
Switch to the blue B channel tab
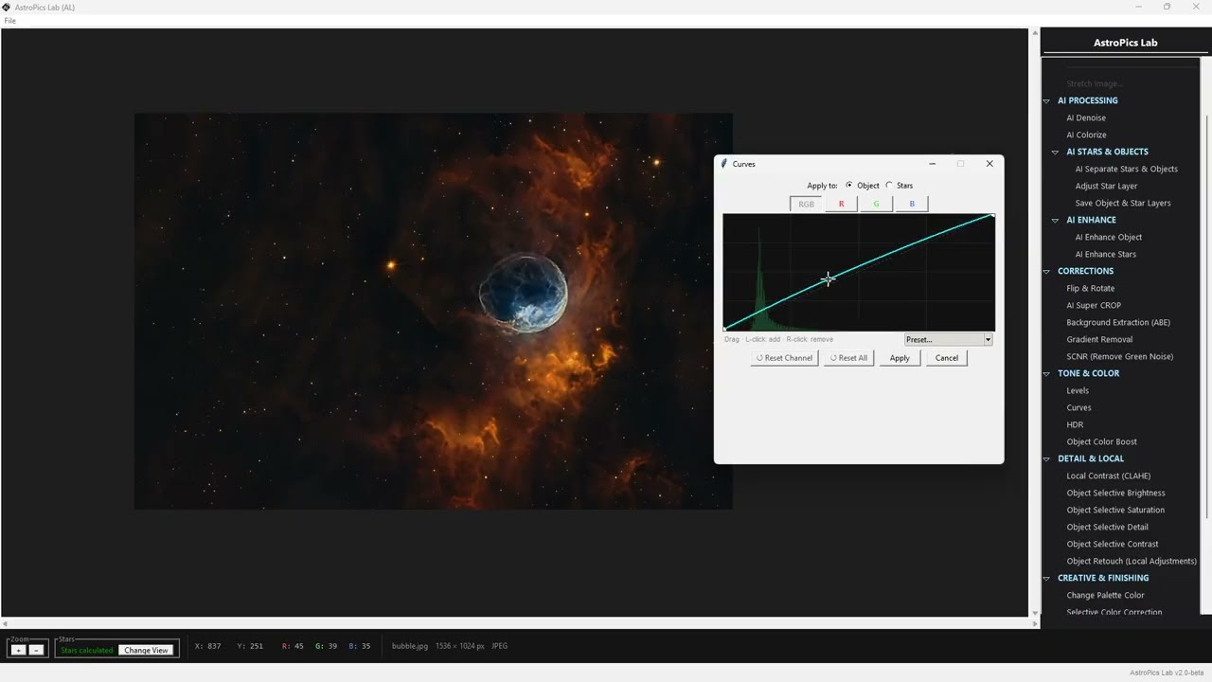(912, 204)
